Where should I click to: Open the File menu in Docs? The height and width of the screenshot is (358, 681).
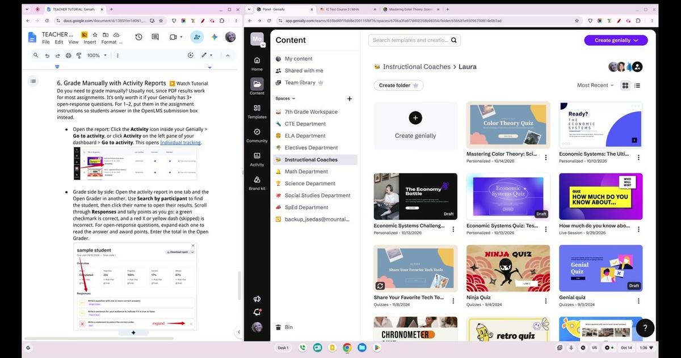(x=45, y=42)
